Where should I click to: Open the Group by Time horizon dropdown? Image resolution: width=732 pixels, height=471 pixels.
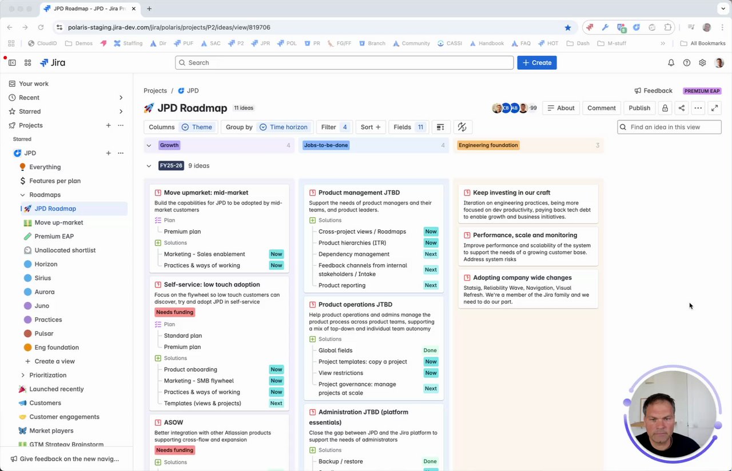click(266, 127)
